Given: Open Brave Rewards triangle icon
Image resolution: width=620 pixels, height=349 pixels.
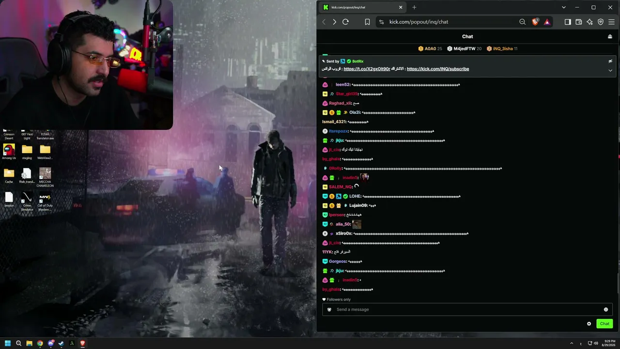Looking at the screenshot, I should 547,22.
